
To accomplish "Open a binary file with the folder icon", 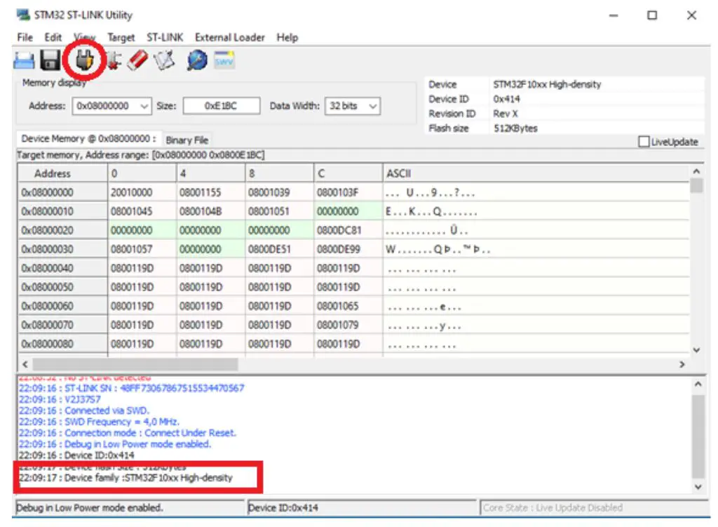I will coord(23,60).
